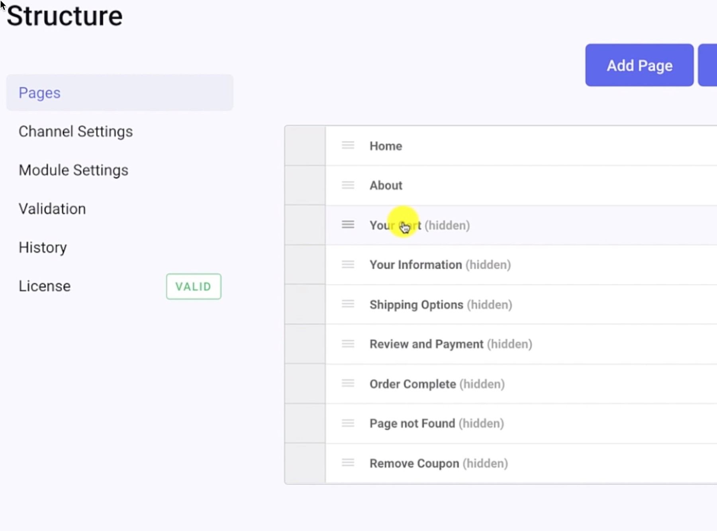Viewport: 717px width, 531px height.
Task: Click the drag handle beside Home
Action: click(x=348, y=146)
